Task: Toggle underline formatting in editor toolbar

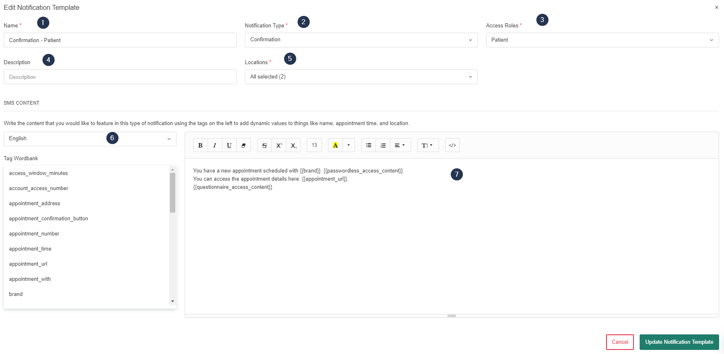Action: pyautogui.click(x=229, y=145)
